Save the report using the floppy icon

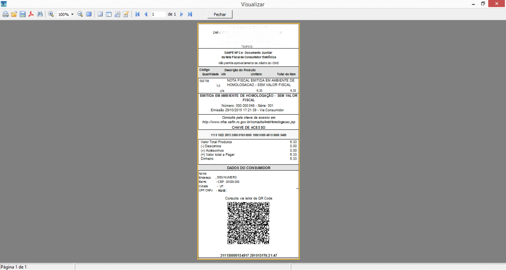point(23,14)
